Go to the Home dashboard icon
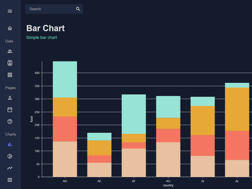 click(10, 28)
